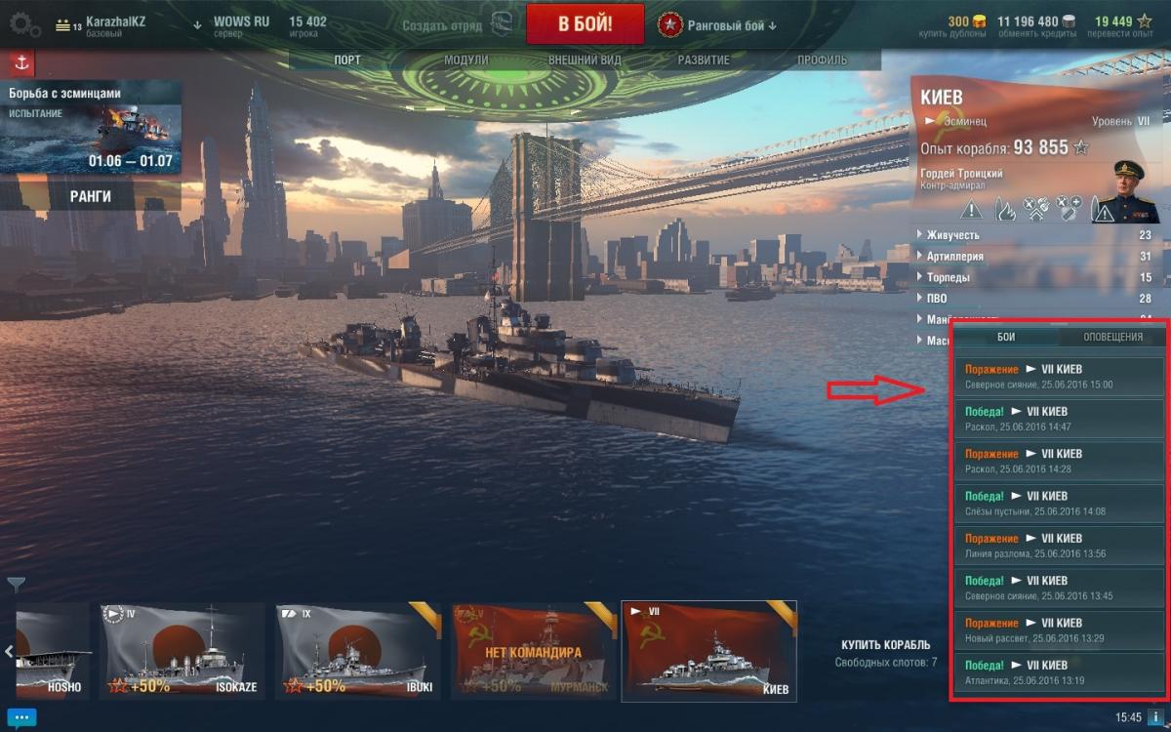Open the chat speech bubble icon

coord(21,718)
